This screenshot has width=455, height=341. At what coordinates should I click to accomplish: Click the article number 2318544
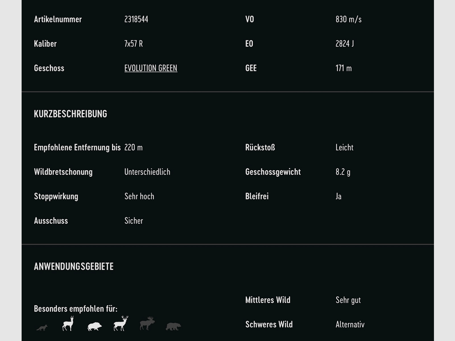[136, 19]
